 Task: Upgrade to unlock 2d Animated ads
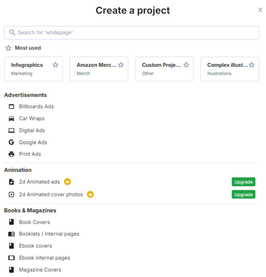point(243,182)
